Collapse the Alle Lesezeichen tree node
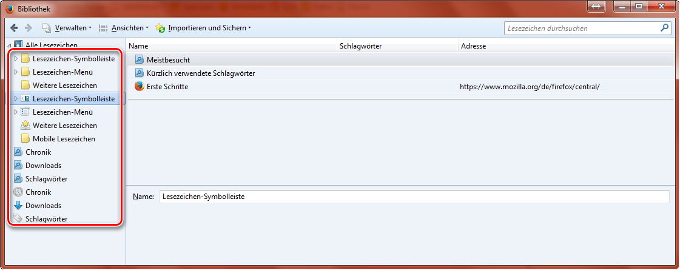The image size is (680, 270). pos(8,46)
